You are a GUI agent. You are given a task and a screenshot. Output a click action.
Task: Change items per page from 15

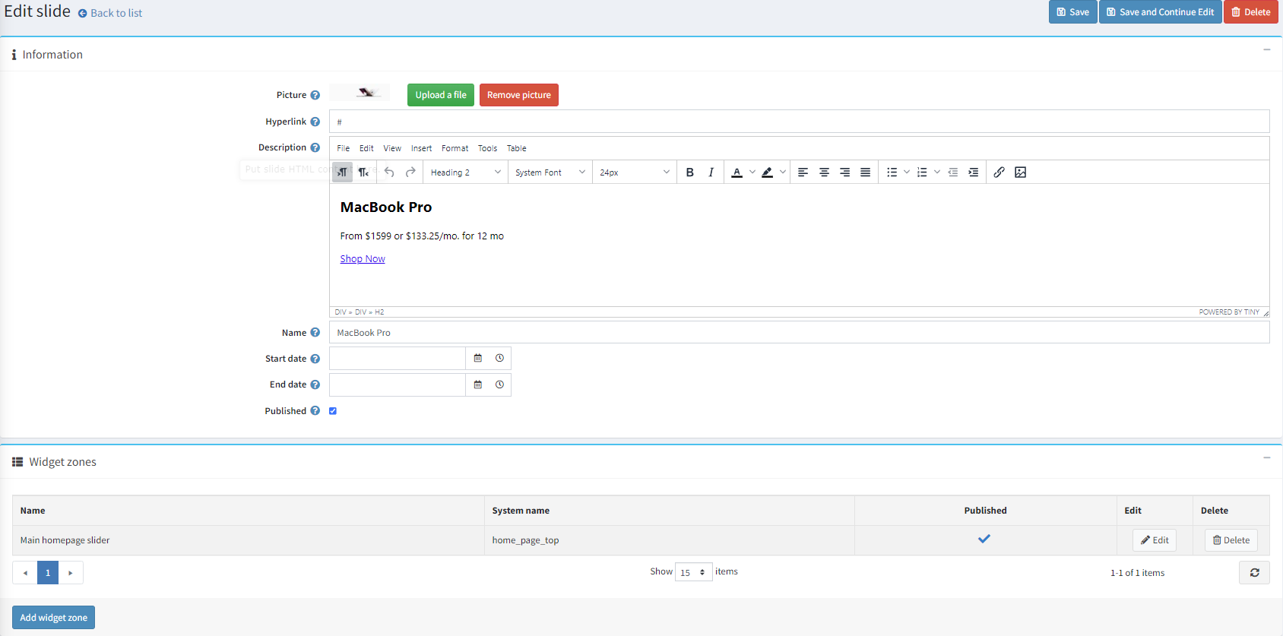click(693, 572)
